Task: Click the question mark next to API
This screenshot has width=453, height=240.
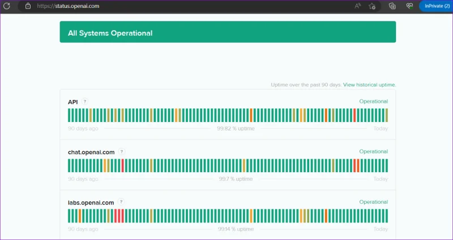Action: pyautogui.click(x=84, y=102)
